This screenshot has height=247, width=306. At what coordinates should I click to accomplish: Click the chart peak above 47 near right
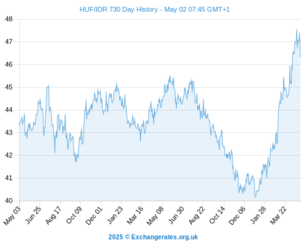(297, 30)
